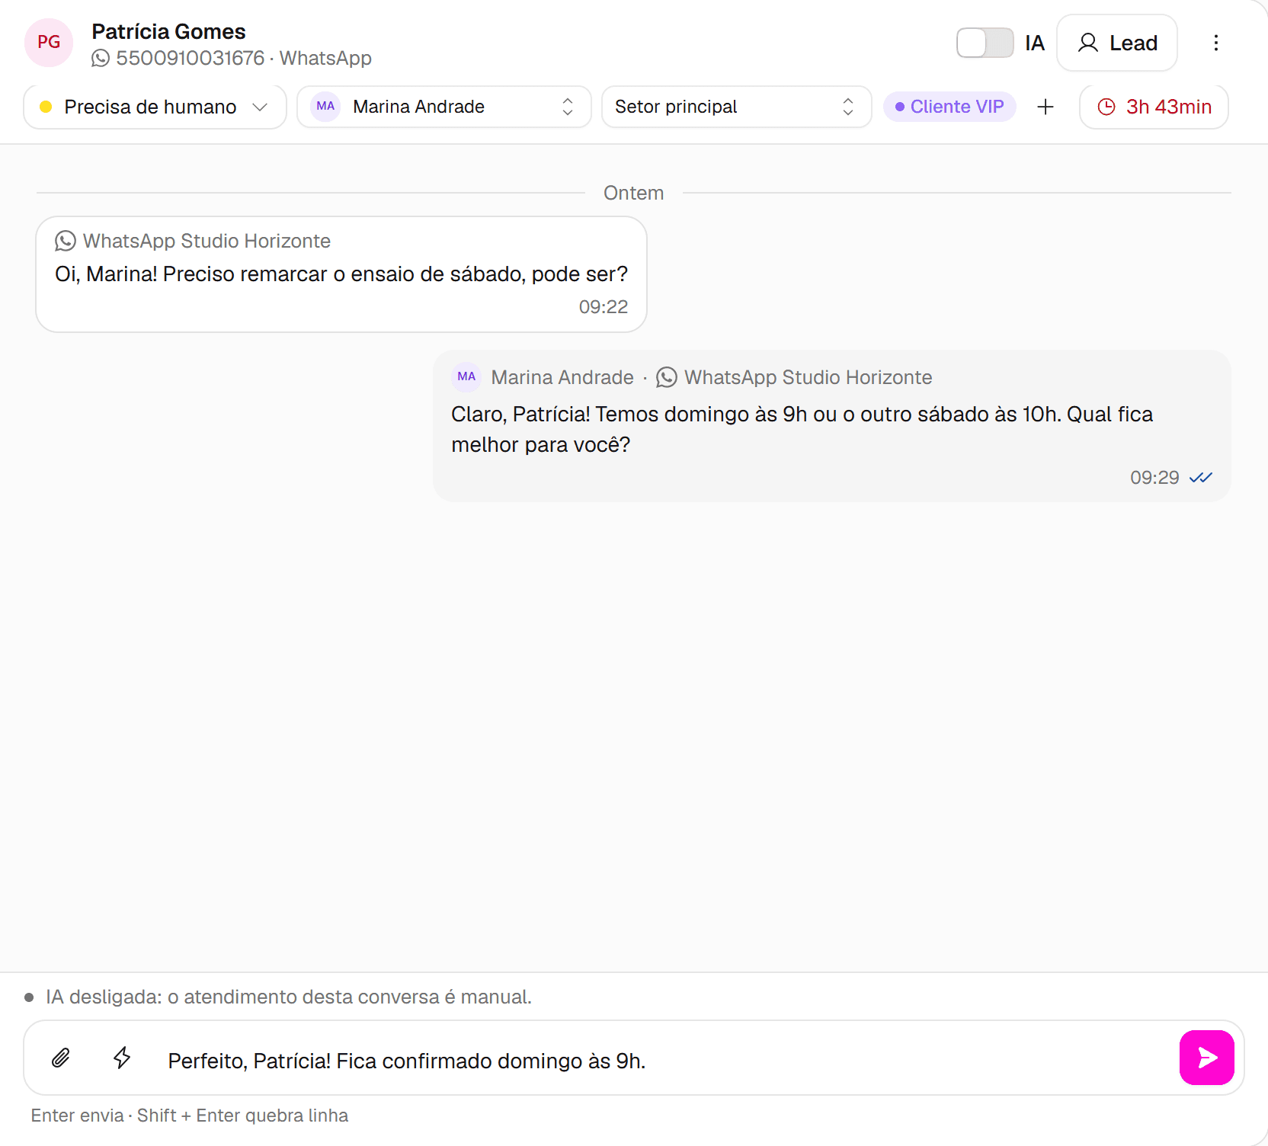
Task: Click the Ontem date separator label
Action: click(x=634, y=193)
